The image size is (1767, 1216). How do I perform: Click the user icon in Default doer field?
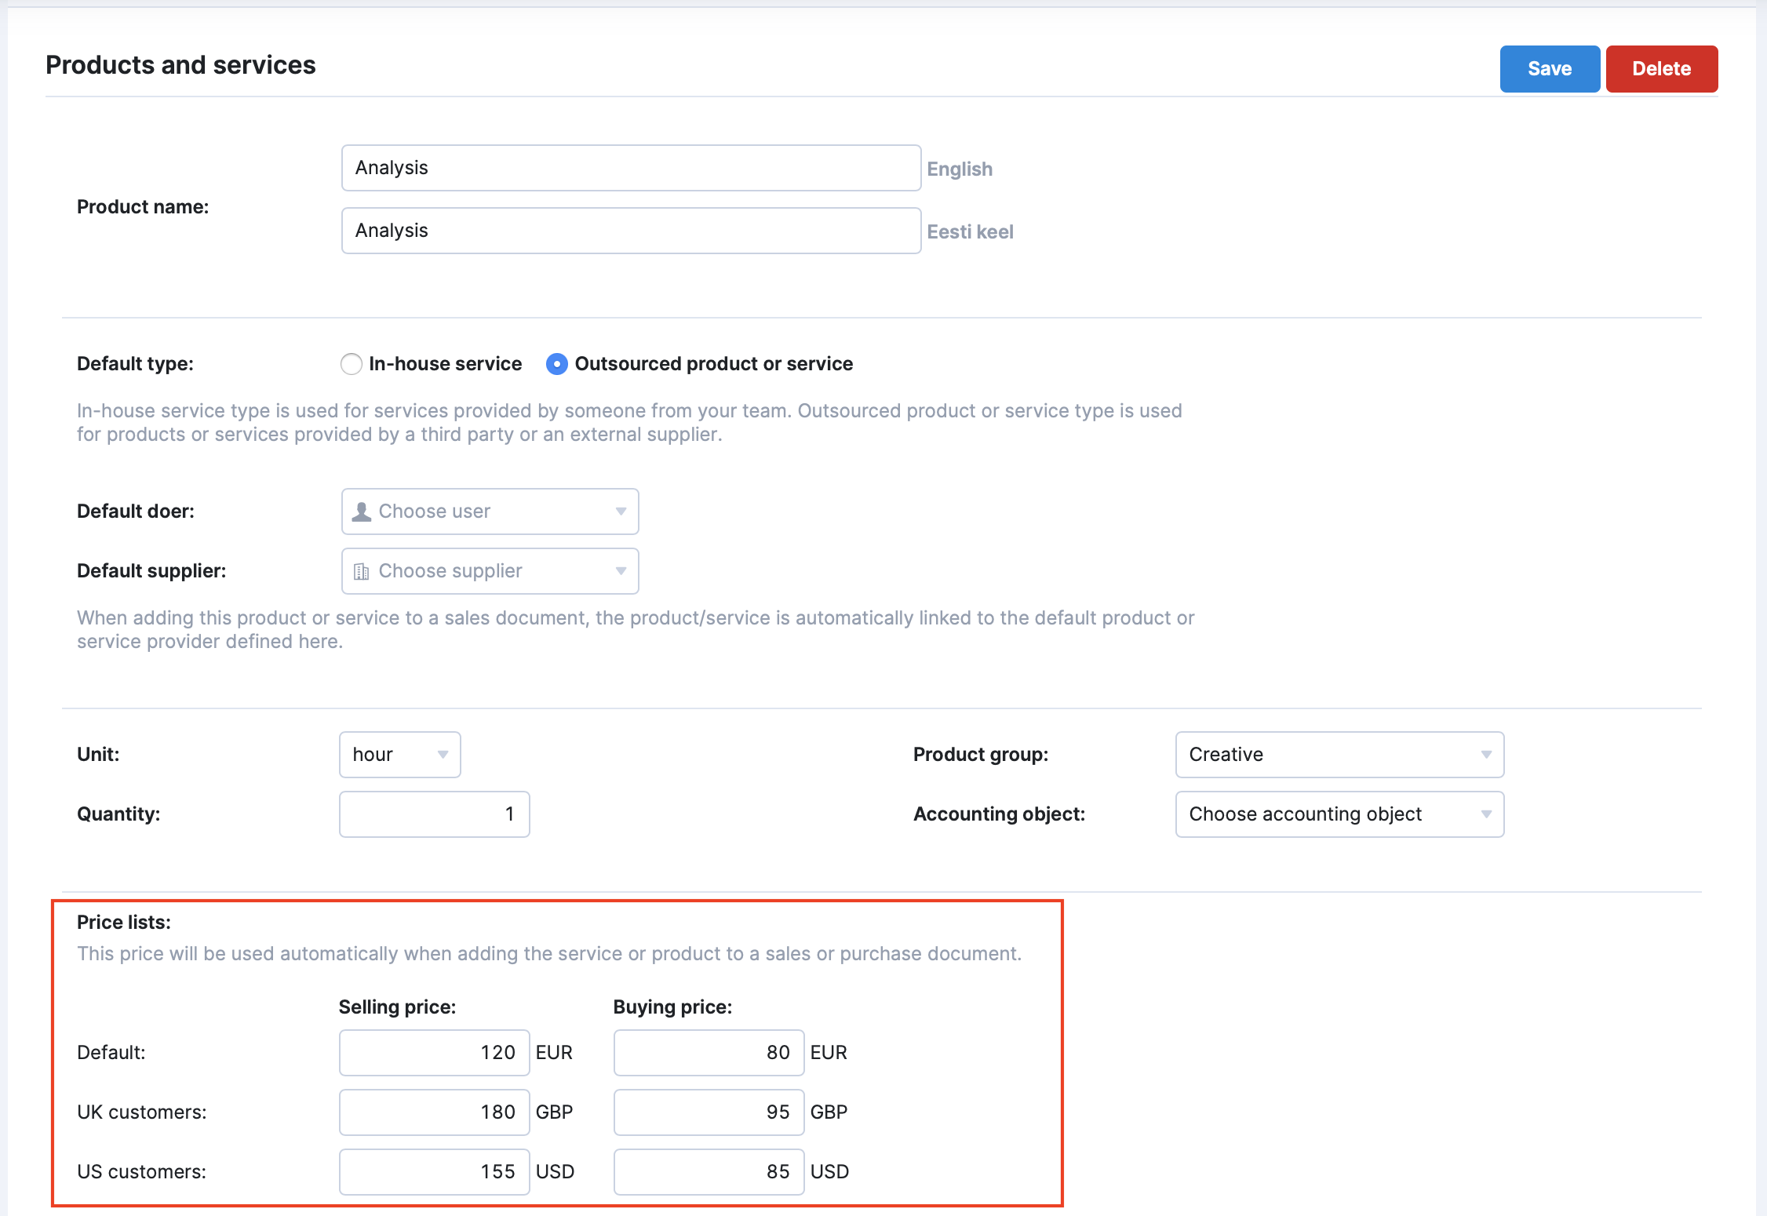coord(362,512)
